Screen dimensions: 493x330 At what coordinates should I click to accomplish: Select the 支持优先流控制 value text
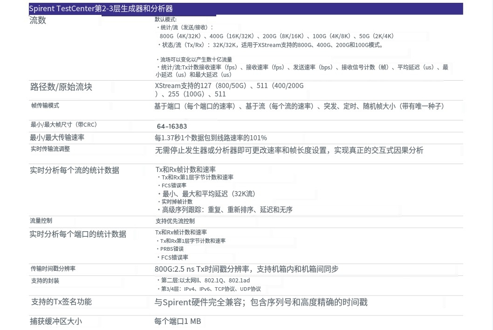[x=175, y=221]
